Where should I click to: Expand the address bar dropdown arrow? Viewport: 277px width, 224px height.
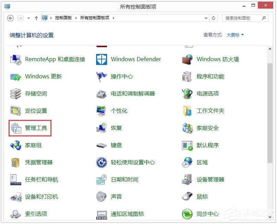[x=206, y=18]
